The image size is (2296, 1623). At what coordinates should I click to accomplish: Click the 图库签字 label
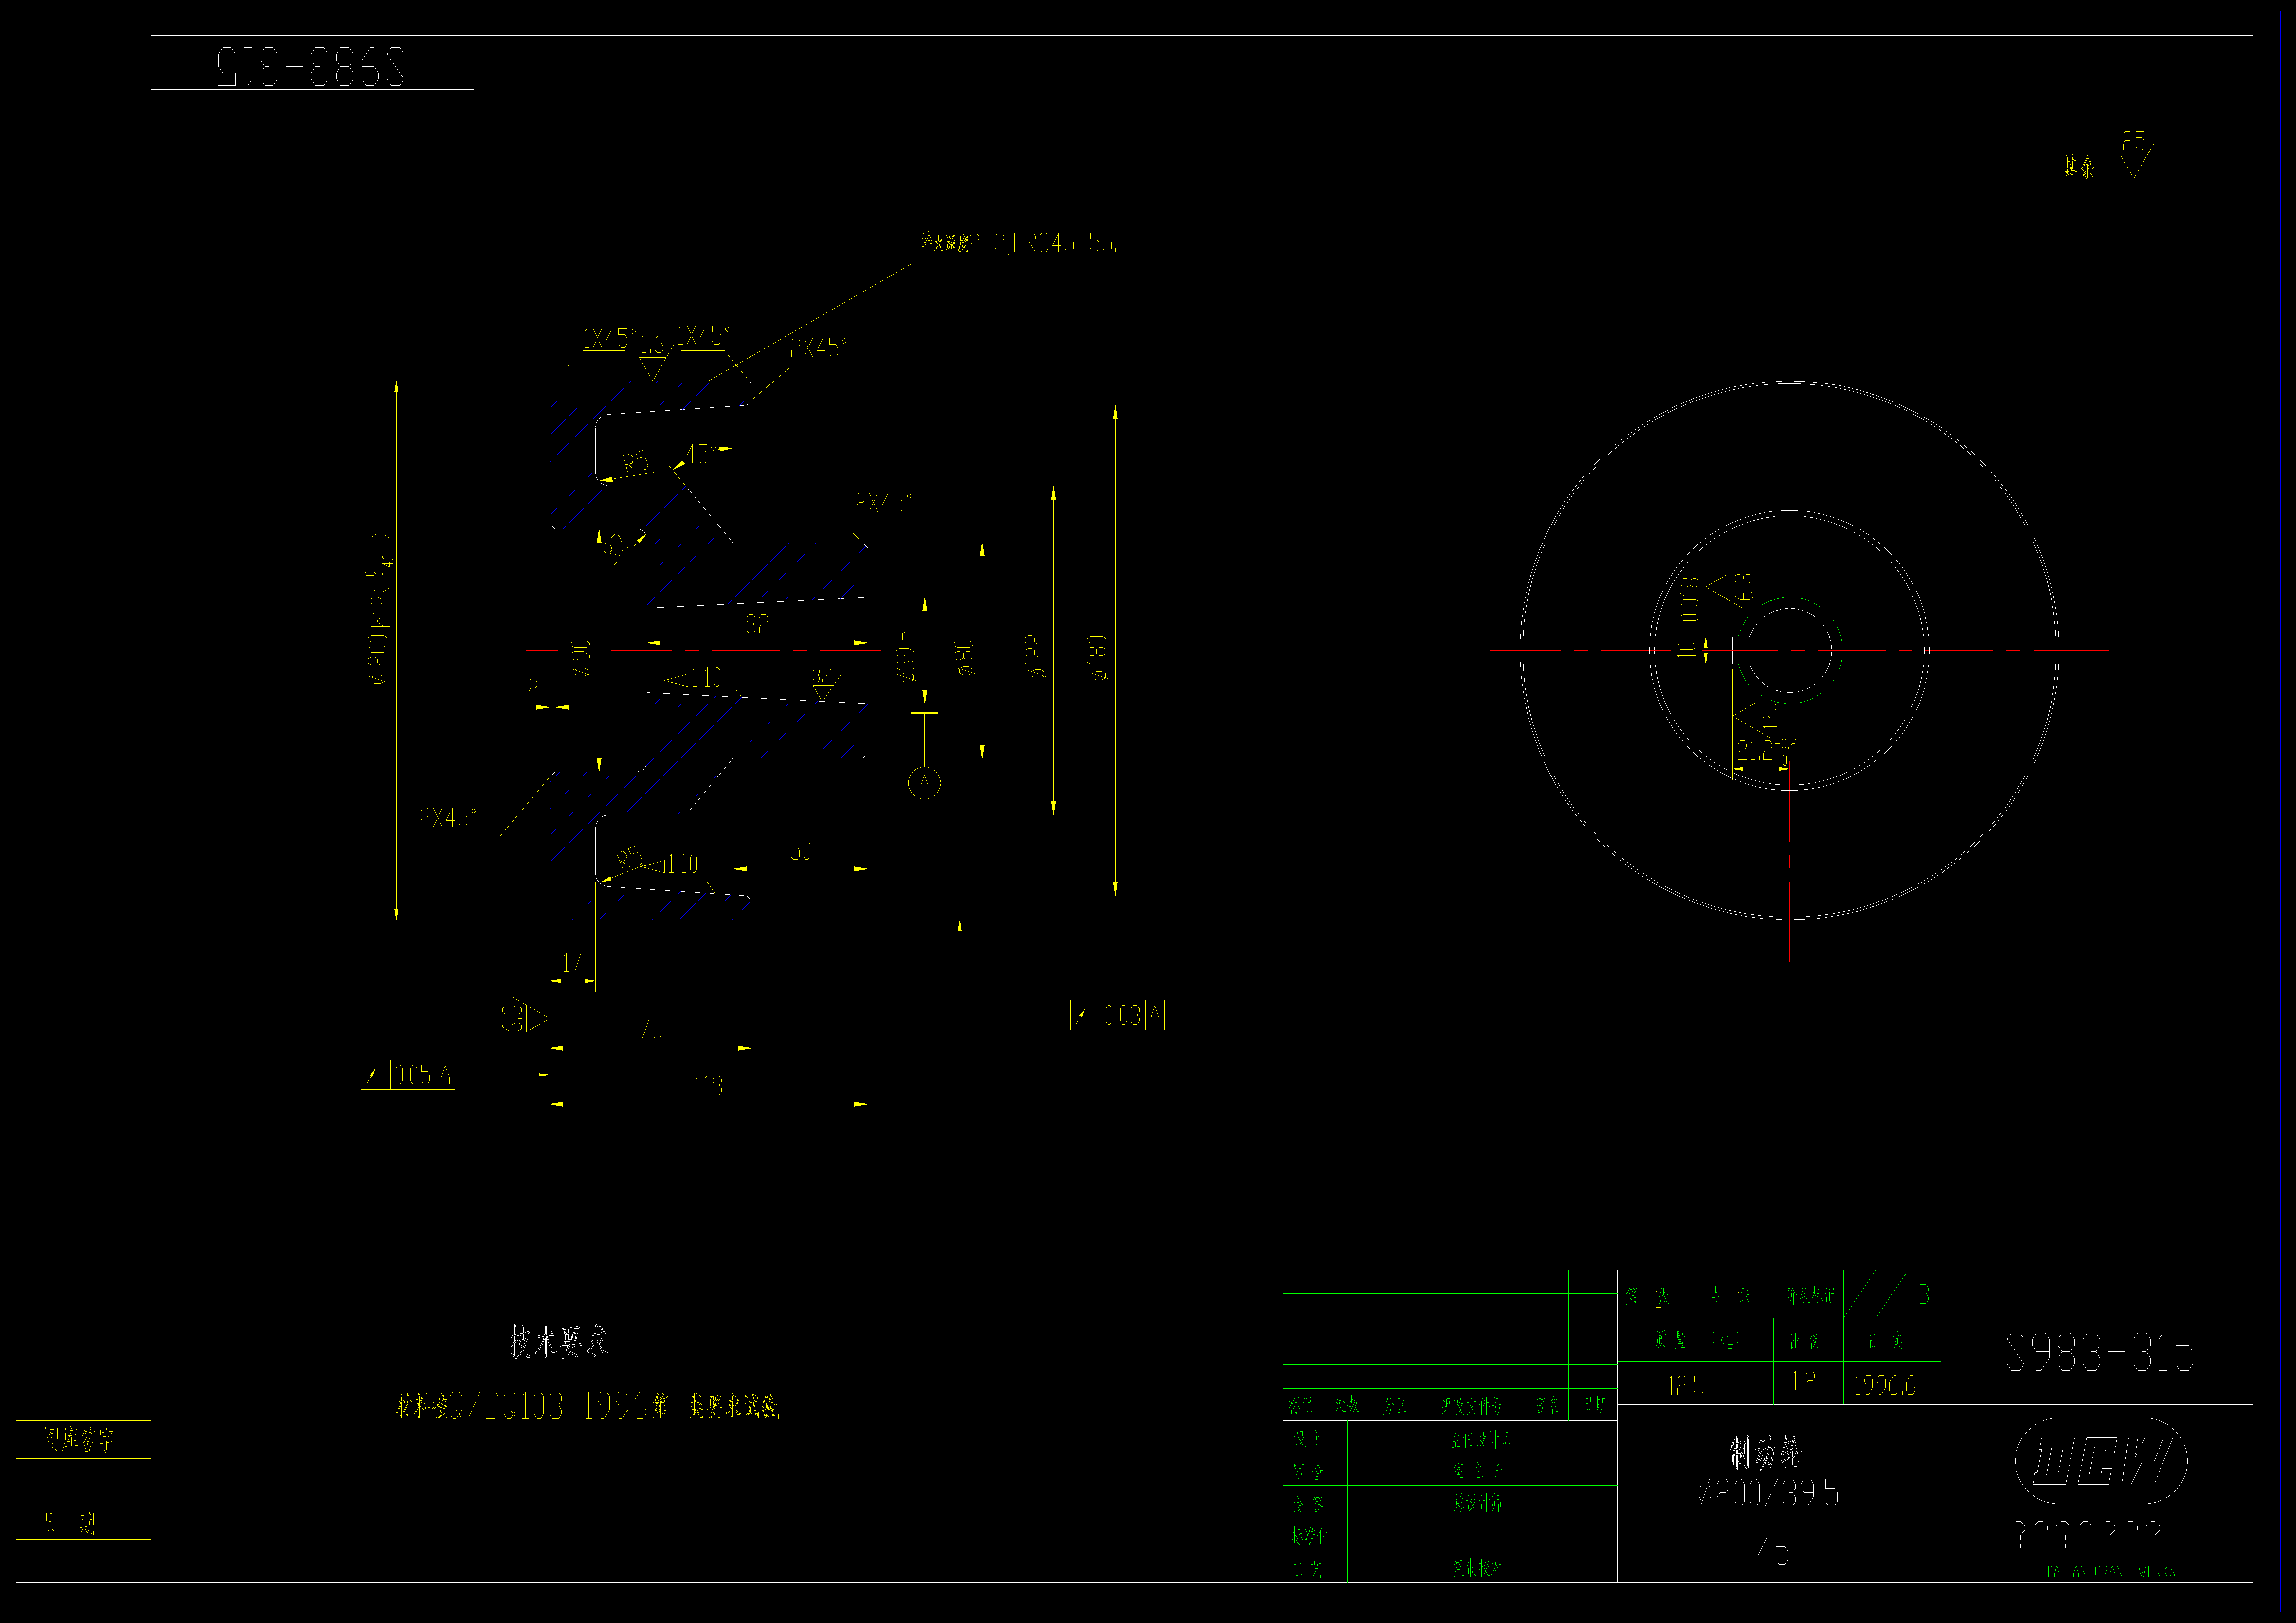[x=79, y=1440]
